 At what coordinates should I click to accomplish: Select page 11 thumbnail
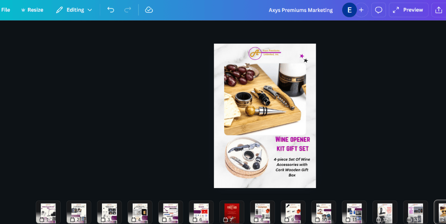pos(354,212)
